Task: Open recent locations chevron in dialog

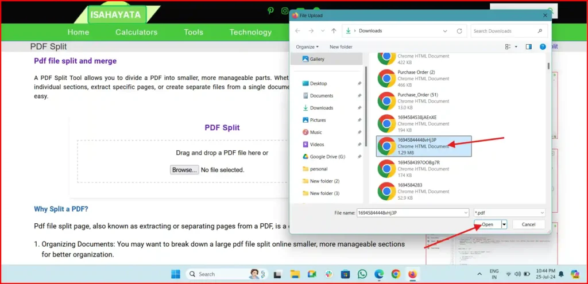Action: coord(323,31)
